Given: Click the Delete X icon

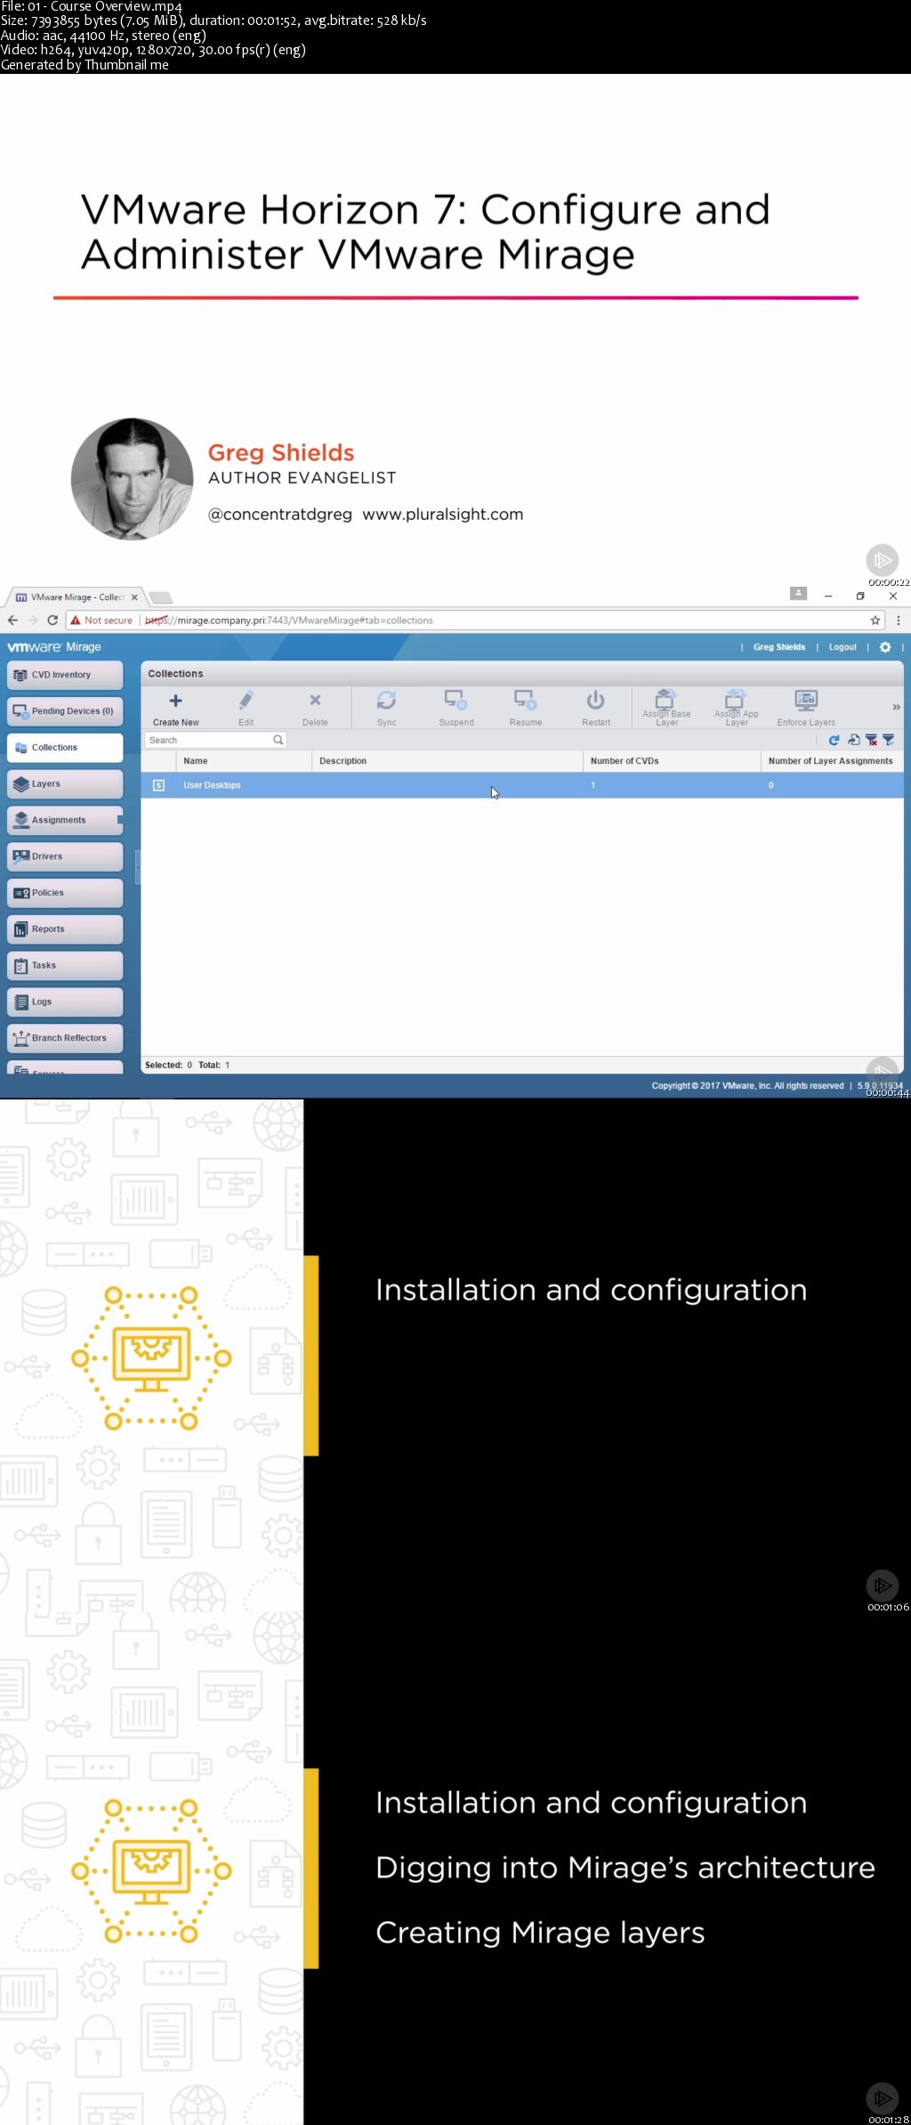Looking at the screenshot, I should [x=315, y=701].
